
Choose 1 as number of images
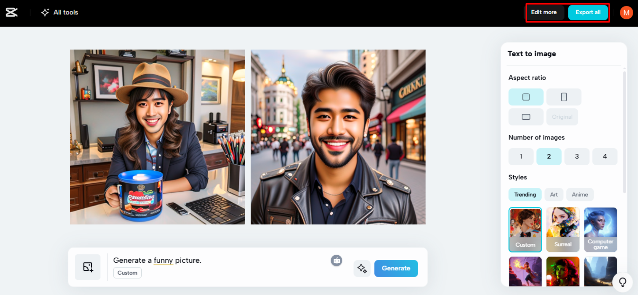pyautogui.click(x=521, y=156)
